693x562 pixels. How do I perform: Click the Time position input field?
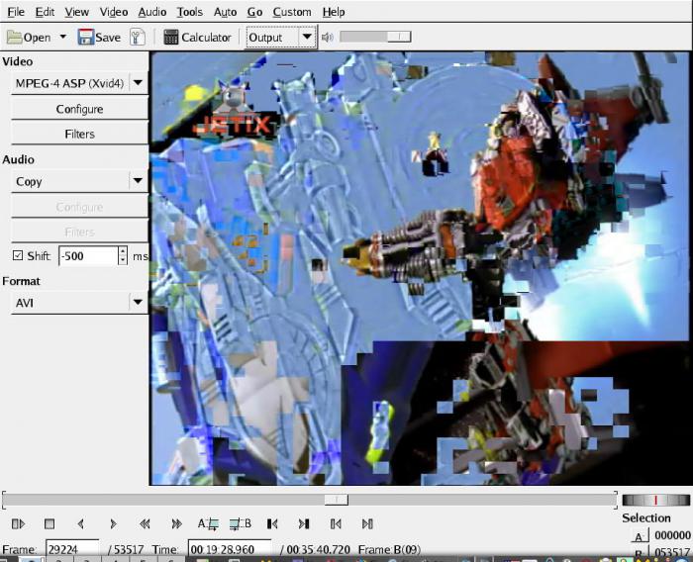(x=230, y=549)
